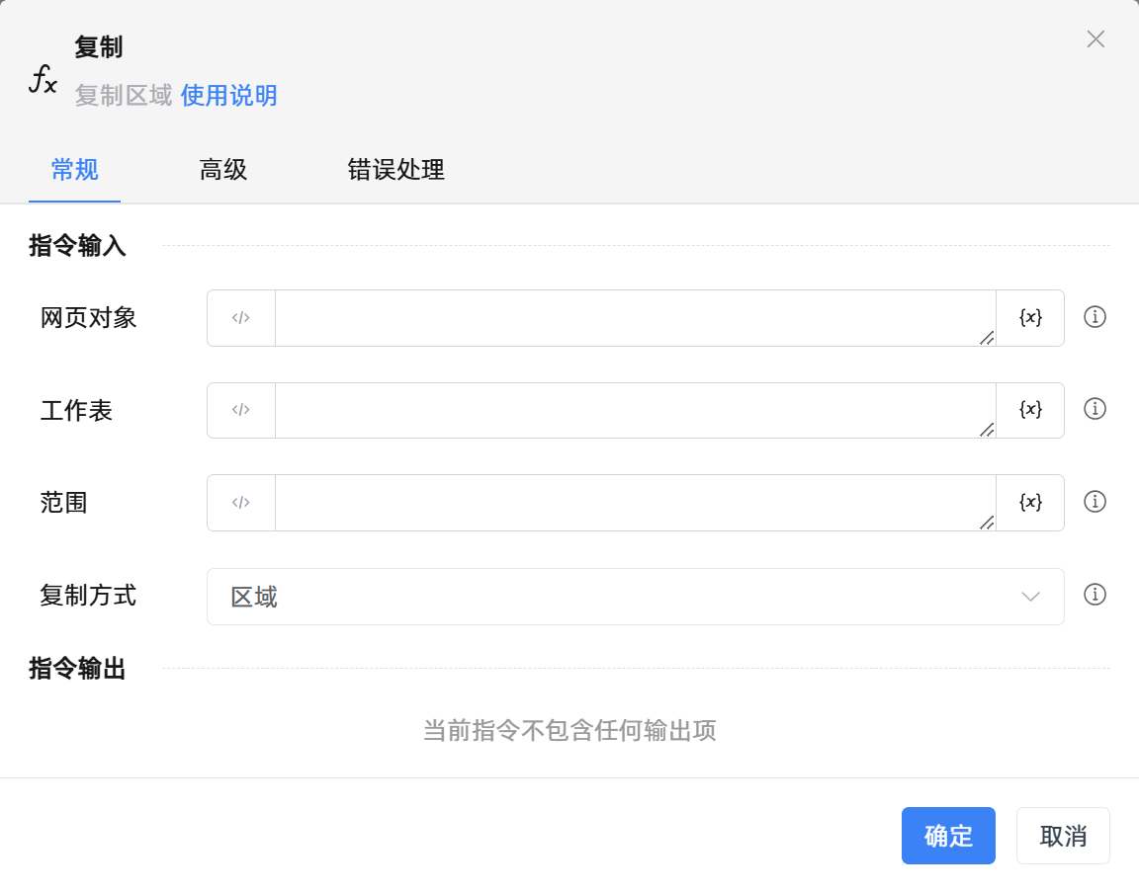Close the 复制 dialog
The image size is (1139, 893).
pyautogui.click(x=1095, y=40)
